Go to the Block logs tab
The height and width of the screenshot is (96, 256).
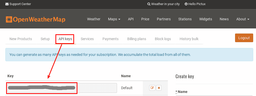tap(163, 39)
